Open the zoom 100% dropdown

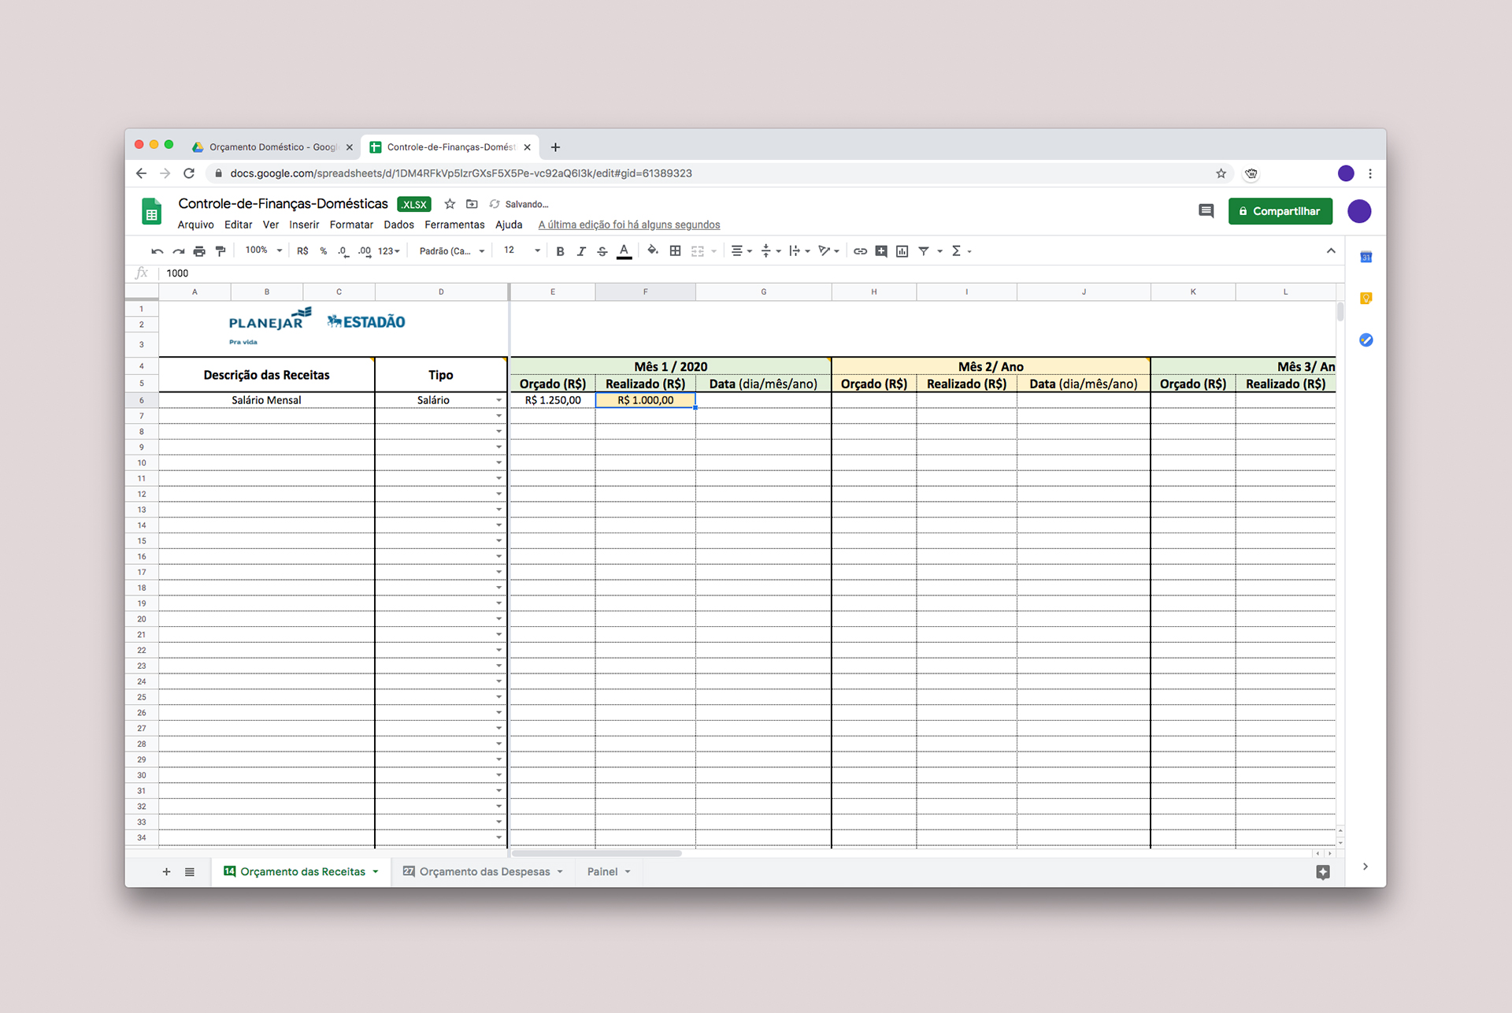[x=263, y=250]
